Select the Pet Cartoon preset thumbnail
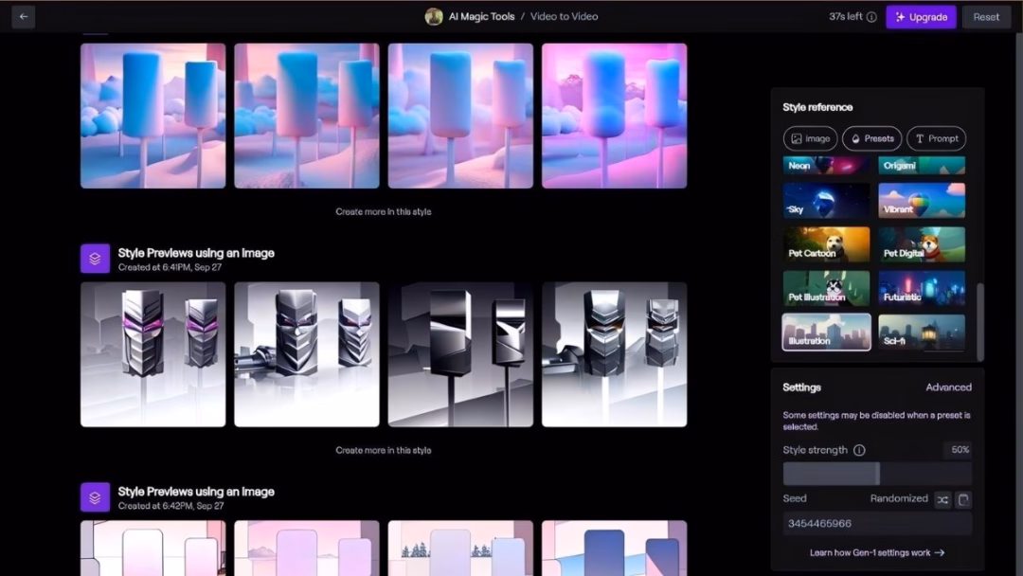The height and width of the screenshot is (576, 1023). [x=826, y=244]
